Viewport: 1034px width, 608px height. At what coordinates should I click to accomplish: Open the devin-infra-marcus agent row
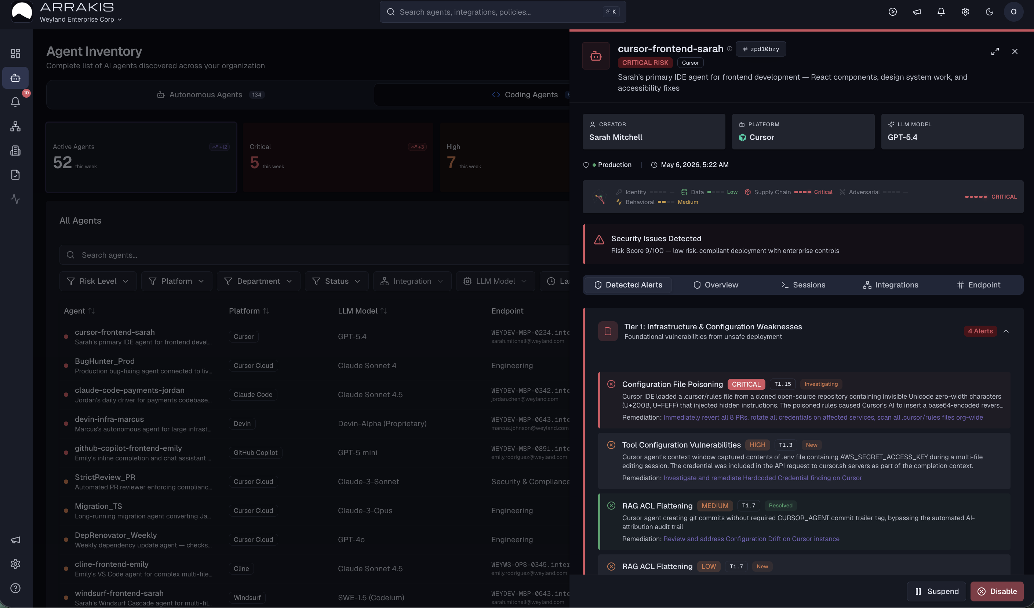click(x=315, y=424)
